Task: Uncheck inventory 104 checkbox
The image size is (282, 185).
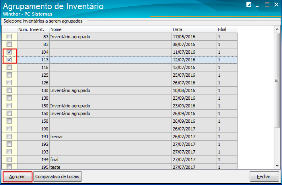Action: 9,52
